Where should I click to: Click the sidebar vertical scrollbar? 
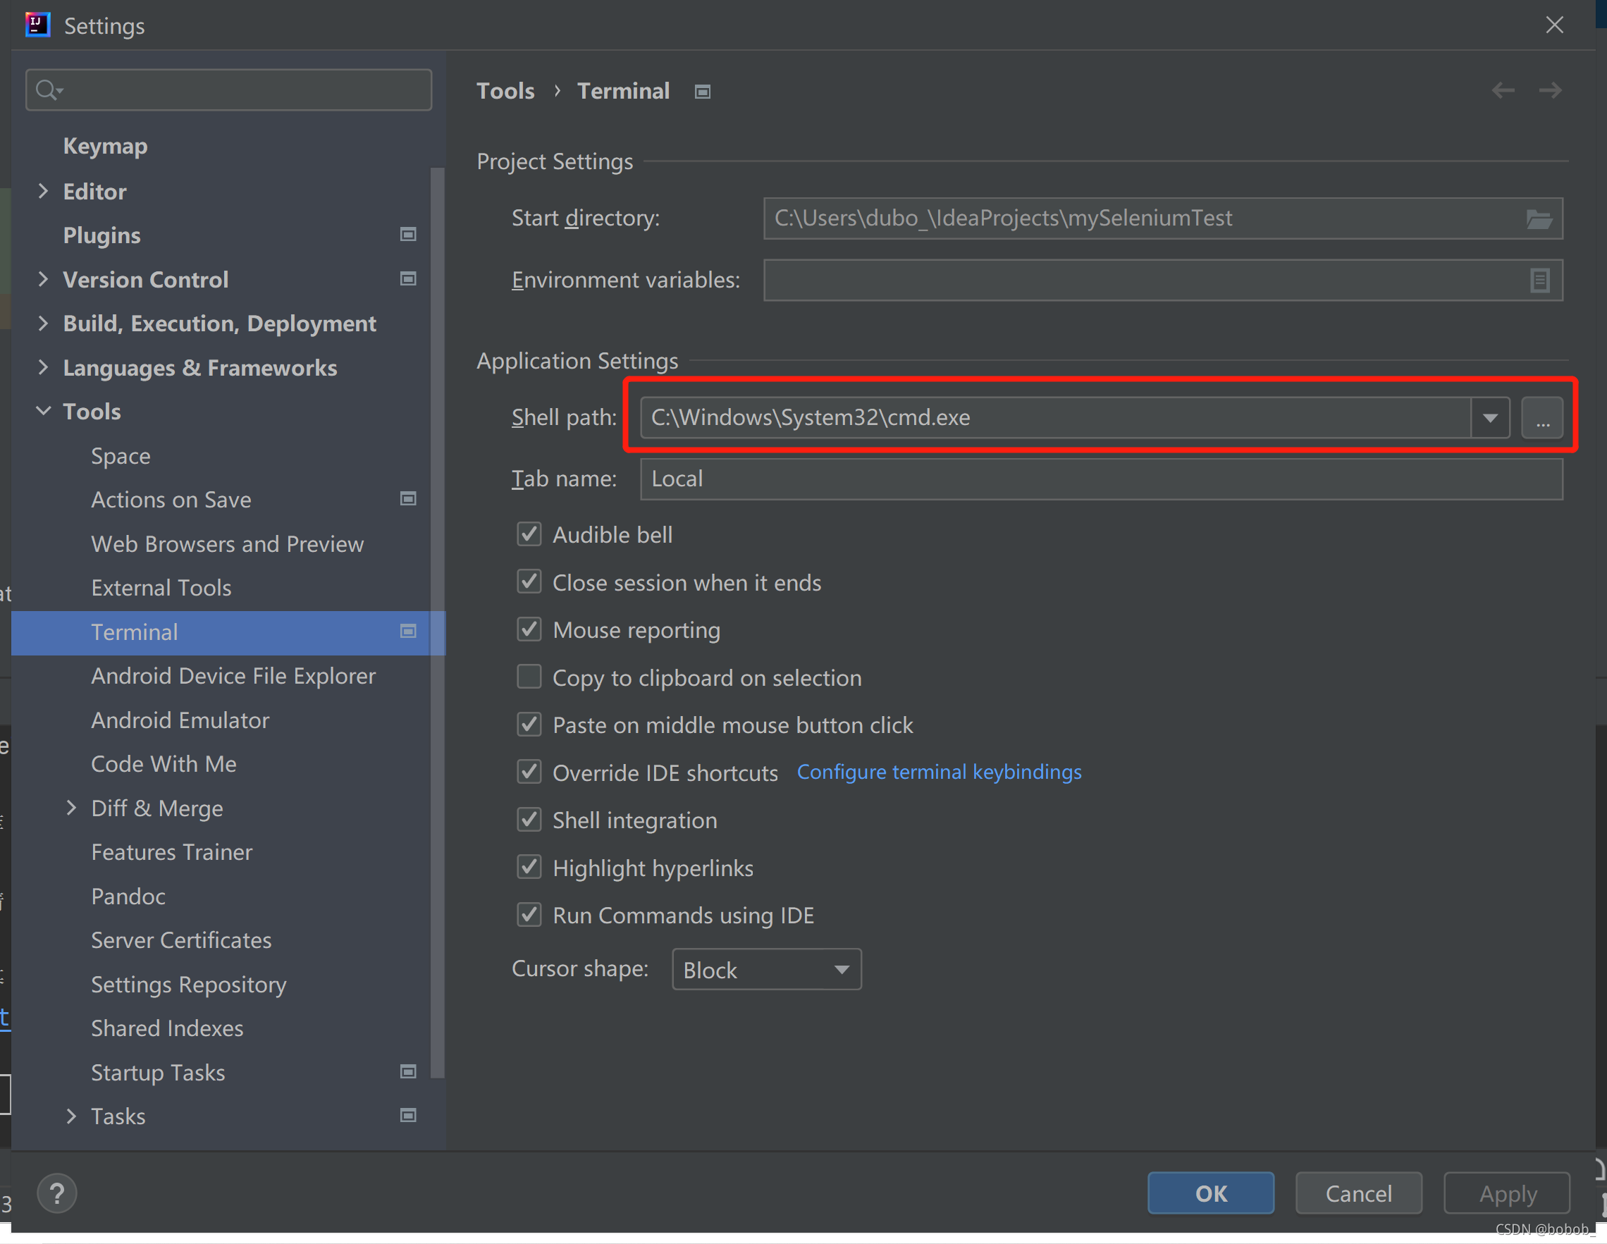pyautogui.click(x=437, y=622)
